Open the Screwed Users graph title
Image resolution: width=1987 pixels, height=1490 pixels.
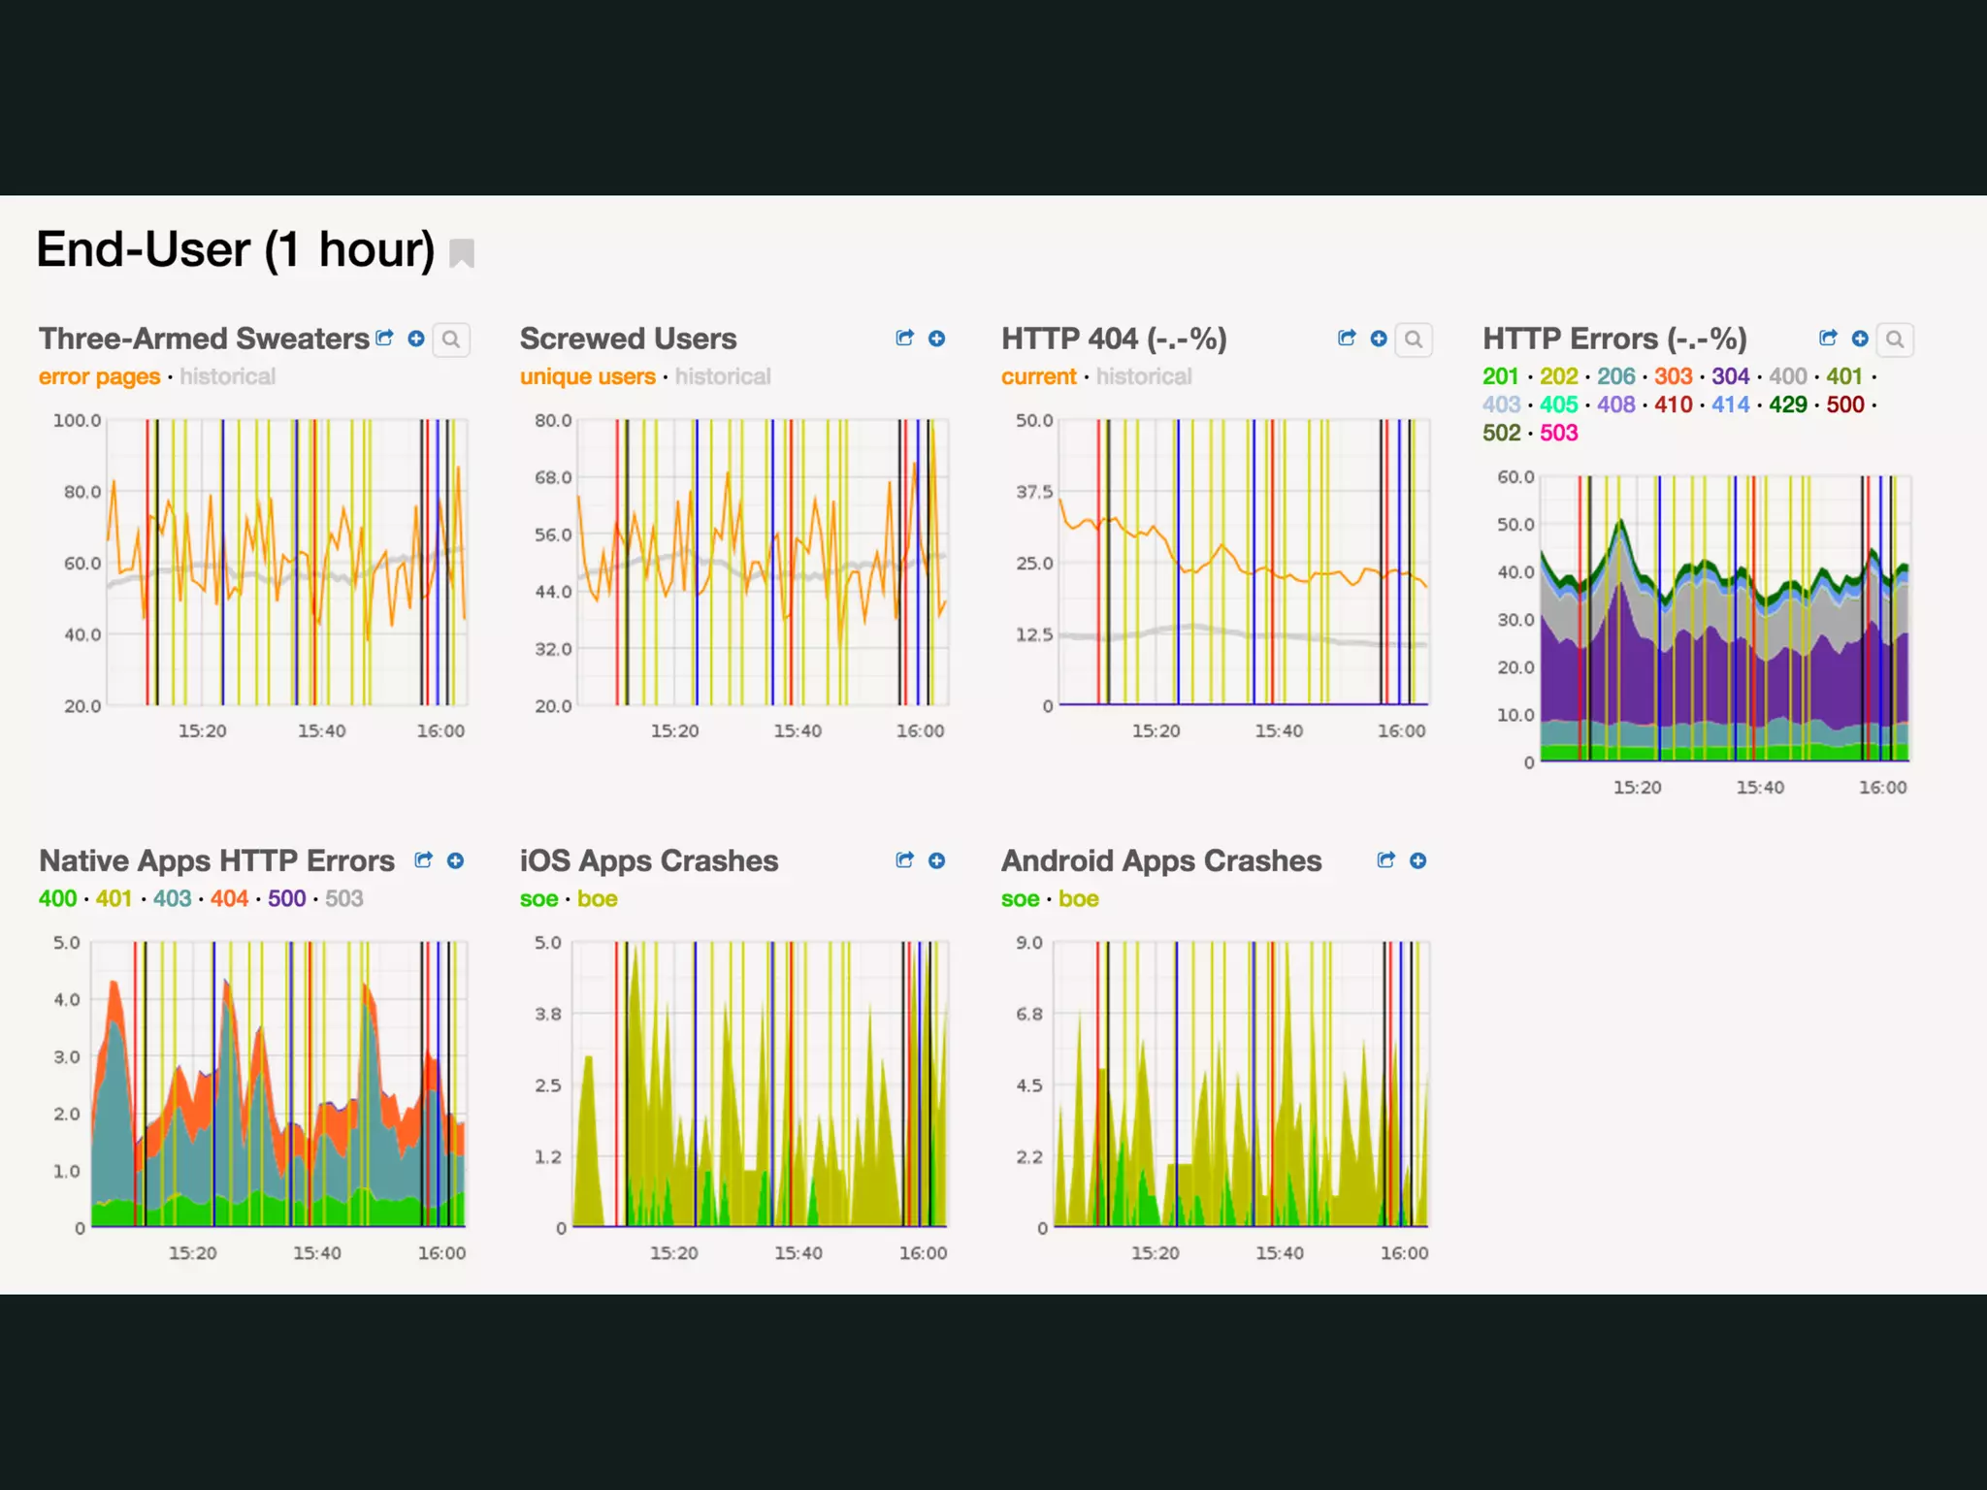(x=628, y=339)
